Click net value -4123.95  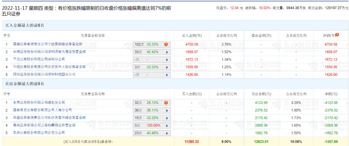tap(331, 103)
